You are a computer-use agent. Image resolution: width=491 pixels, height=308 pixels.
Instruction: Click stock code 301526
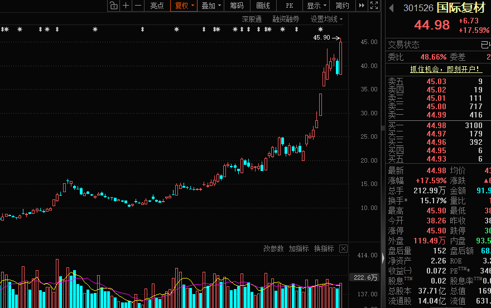point(418,8)
